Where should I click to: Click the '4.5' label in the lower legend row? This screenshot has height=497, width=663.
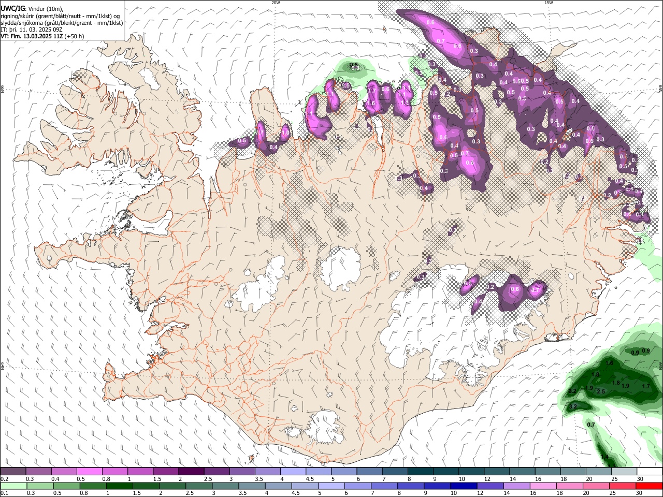295,493
